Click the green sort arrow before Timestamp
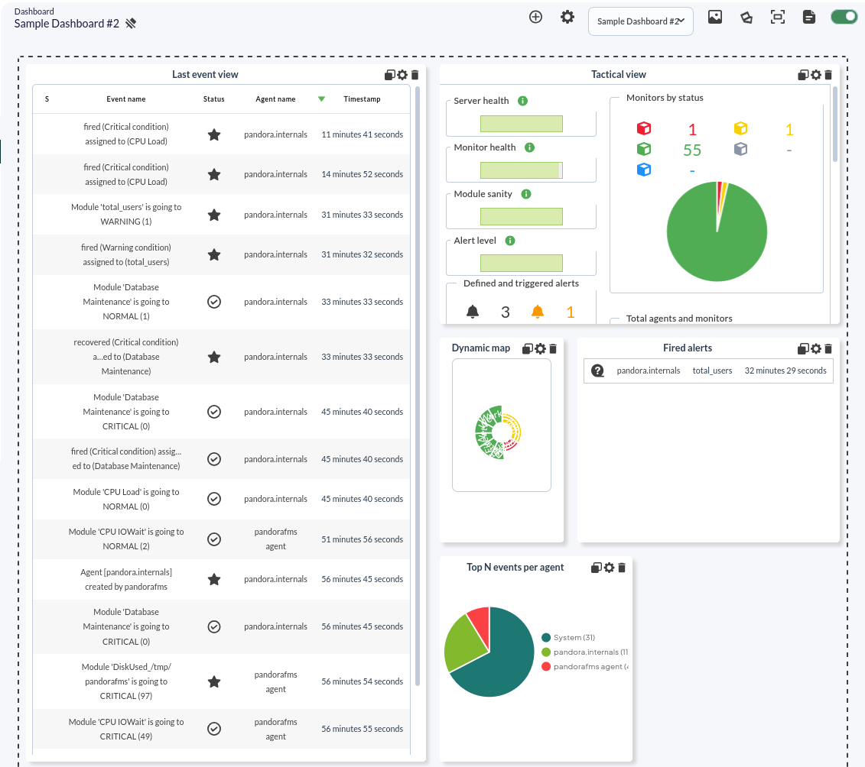The width and height of the screenshot is (865, 767). coord(321,99)
